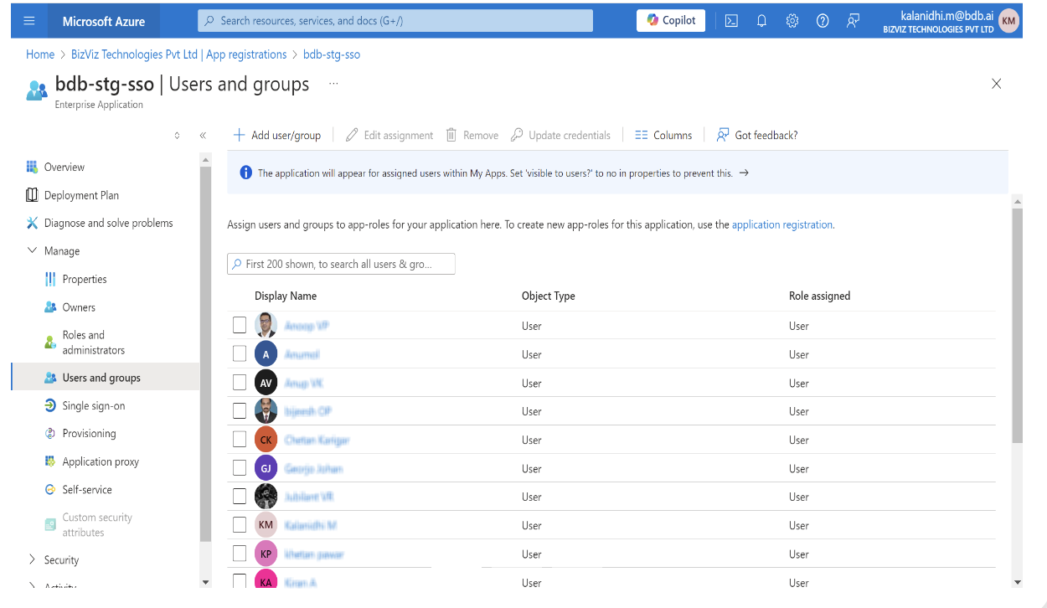Click the KP user avatar

pyautogui.click(x=266, y=554)
